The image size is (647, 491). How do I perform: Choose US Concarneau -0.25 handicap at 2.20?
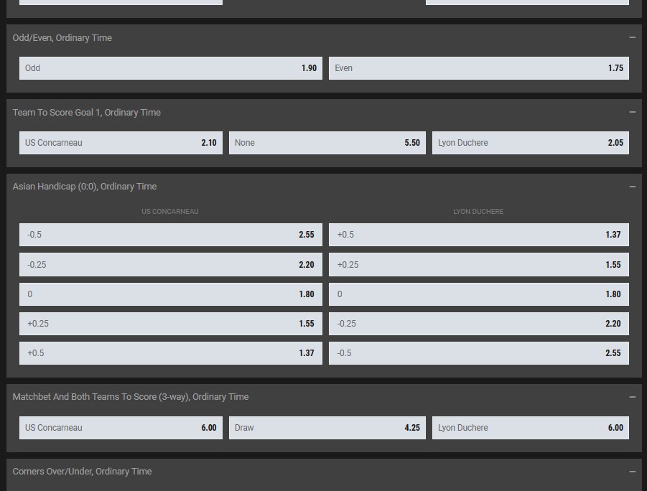171,265
